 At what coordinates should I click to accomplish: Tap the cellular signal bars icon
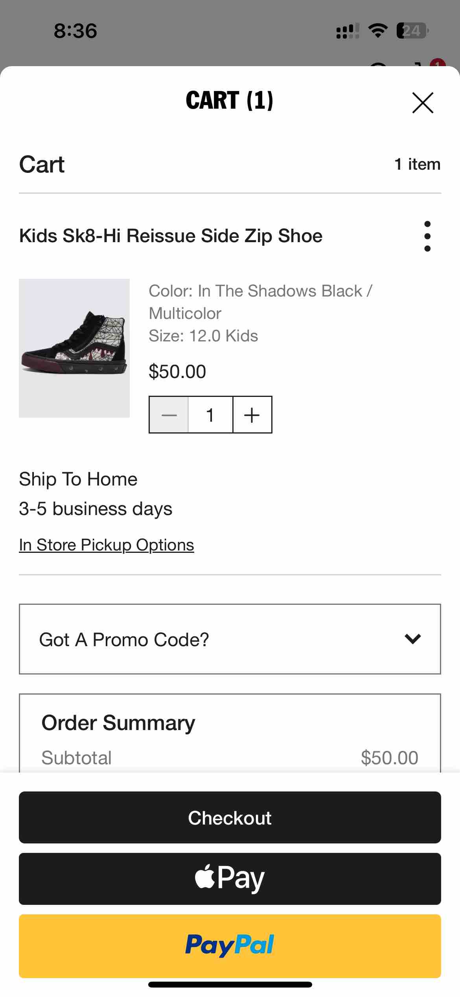pos(348,31)
